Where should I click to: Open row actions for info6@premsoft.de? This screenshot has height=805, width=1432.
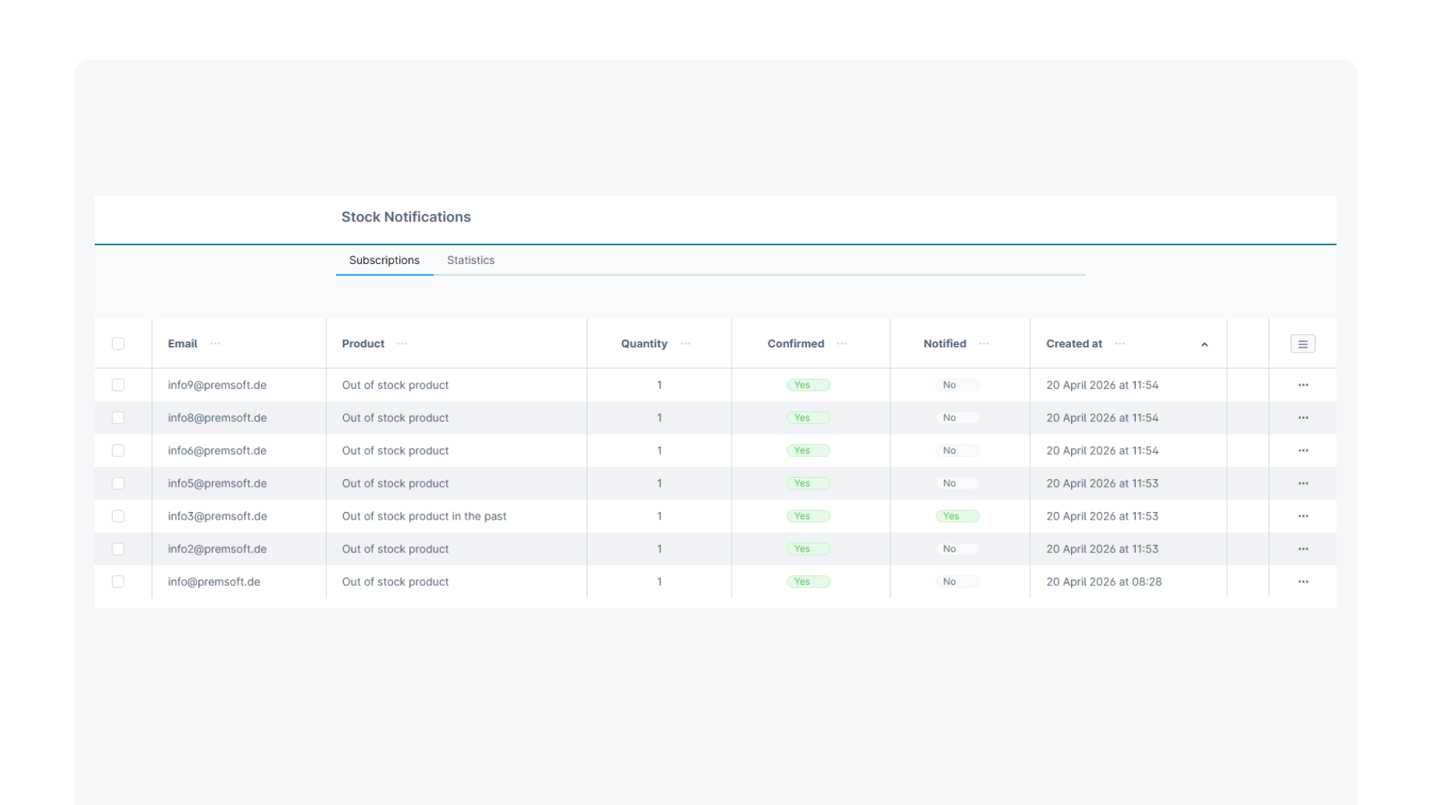(1302, 451)
